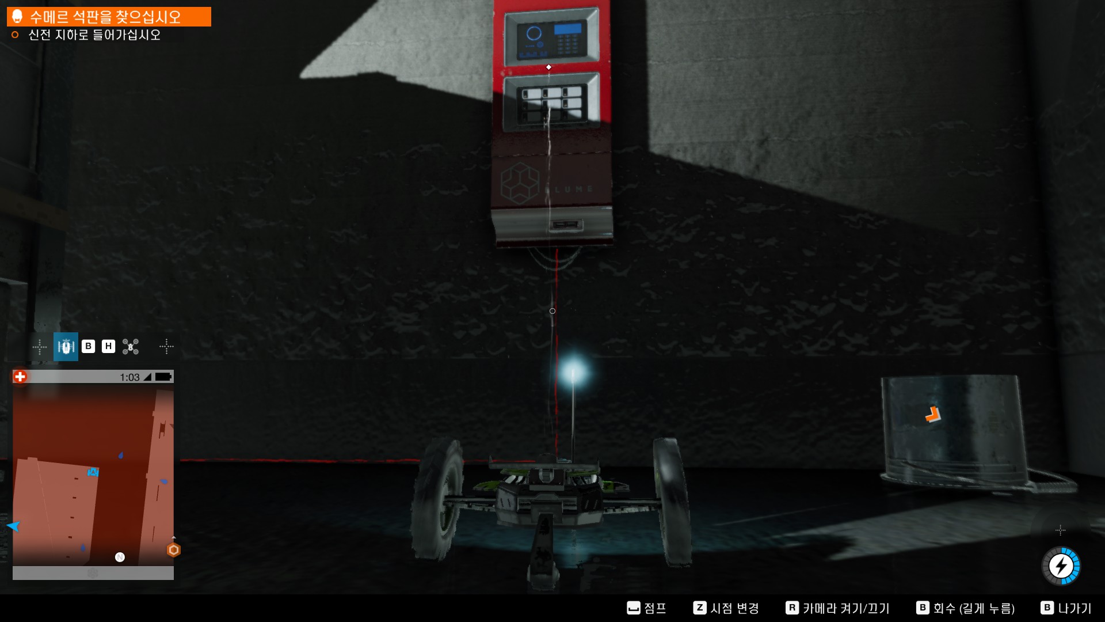Click the H key gadget badge

[x=108, y=346]
